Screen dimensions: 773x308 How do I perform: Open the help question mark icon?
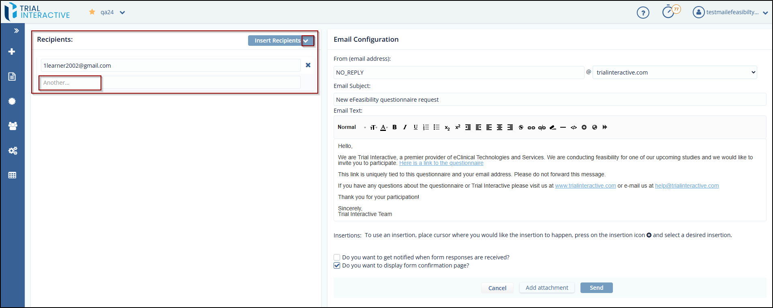point(643,13)
